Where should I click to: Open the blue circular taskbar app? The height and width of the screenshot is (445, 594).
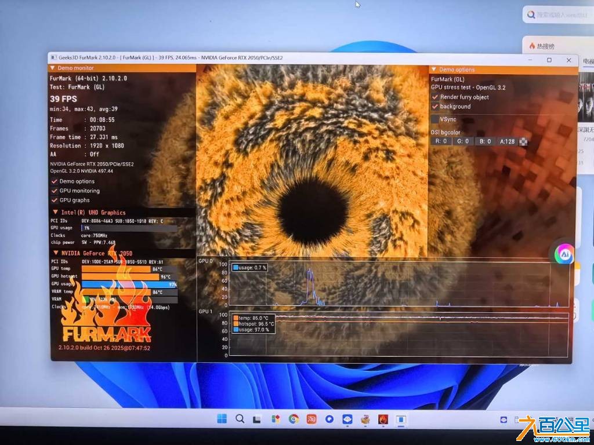click(x=329, y=420)
